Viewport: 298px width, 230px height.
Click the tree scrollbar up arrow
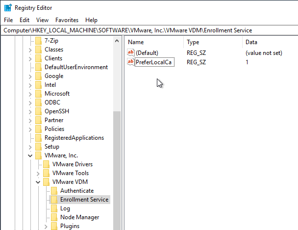(x=117, y=41)
